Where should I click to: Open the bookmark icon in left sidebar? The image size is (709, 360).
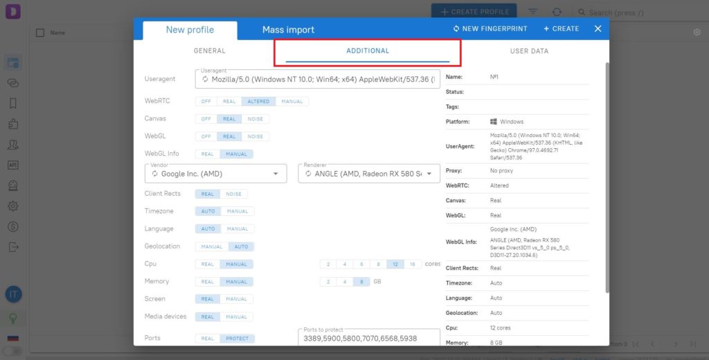click(x=13, y=104)
